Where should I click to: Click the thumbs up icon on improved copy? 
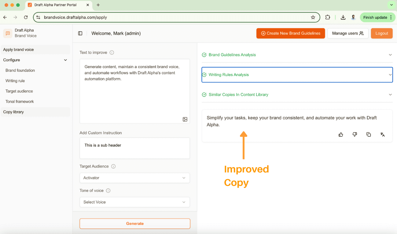click(x=341, y=134)
